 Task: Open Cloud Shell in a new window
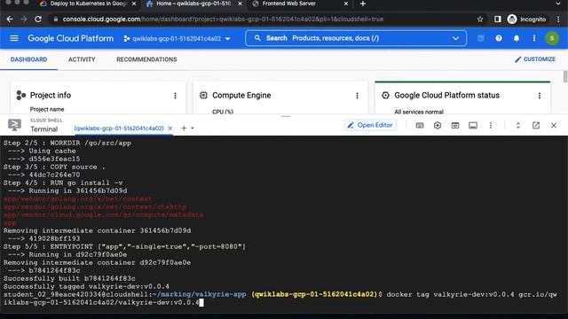(x=536, y=126)
